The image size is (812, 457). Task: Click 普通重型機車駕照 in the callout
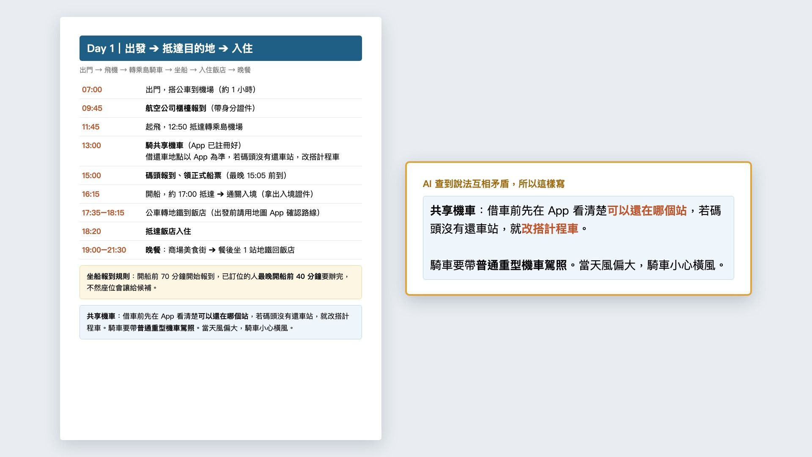pyautogui.click(x=521, y=265)
